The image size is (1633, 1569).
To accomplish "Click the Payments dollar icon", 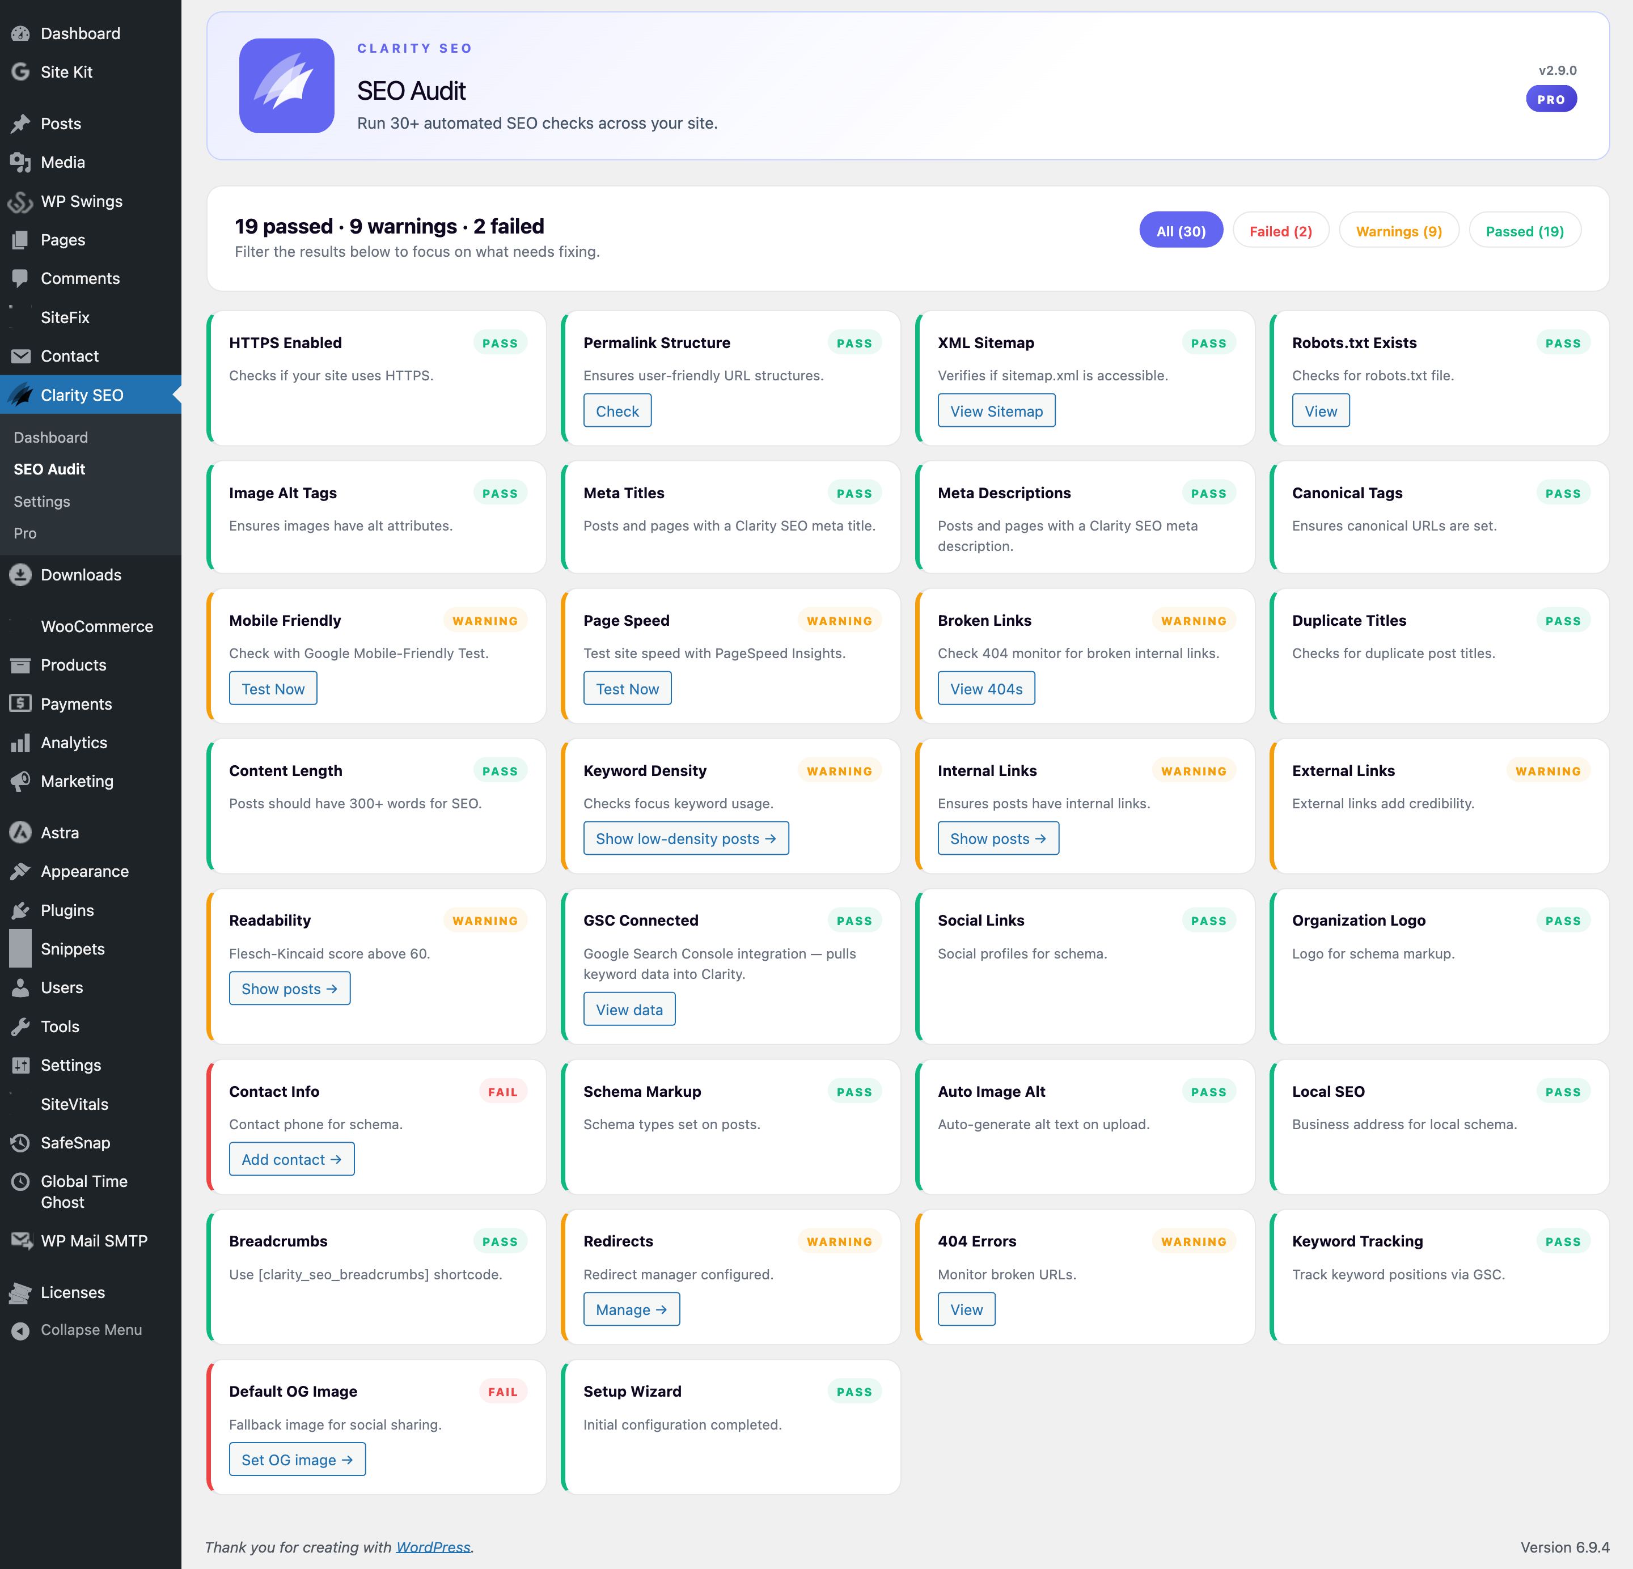I will [x=20, y=703].
